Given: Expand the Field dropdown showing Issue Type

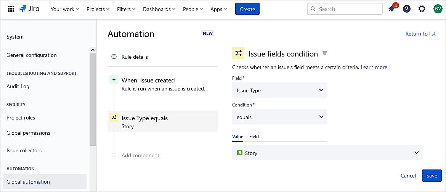Looking at the screenshot, I should pos(279,90).
